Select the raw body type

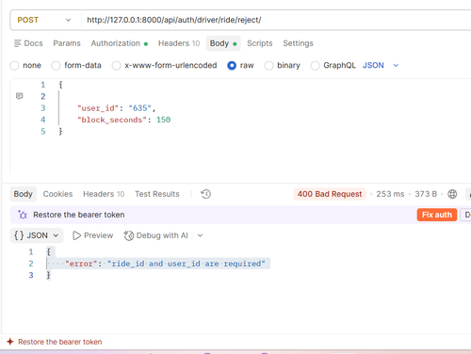(x=232, y=66)
